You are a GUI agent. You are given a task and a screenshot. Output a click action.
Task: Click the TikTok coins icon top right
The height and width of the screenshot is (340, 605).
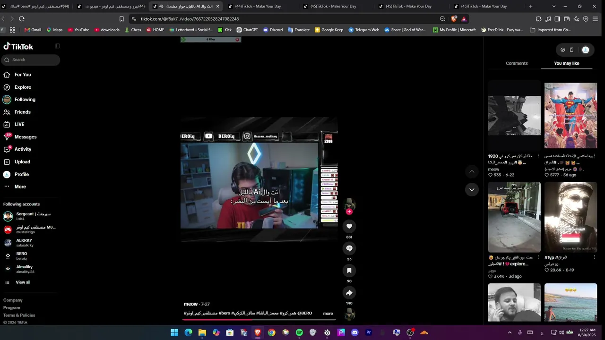(x=562, y=50)
